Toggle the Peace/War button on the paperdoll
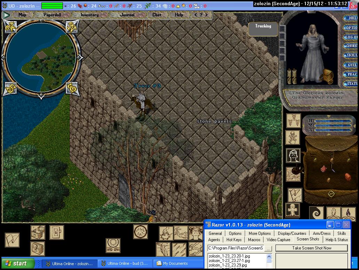Image resolution: width=359 pixels, height=270 pixels. point(352,74)
